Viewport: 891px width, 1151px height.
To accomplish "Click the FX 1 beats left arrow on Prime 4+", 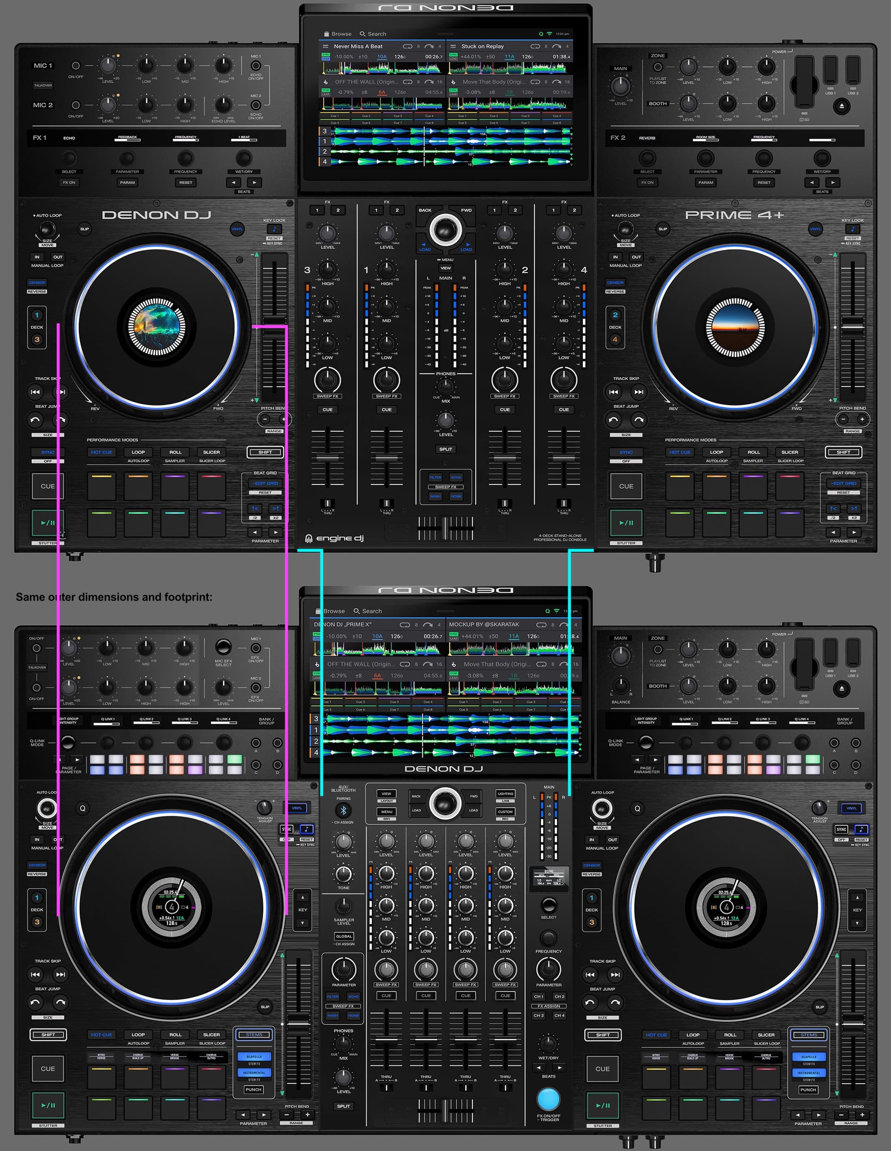I will (233, 183).
